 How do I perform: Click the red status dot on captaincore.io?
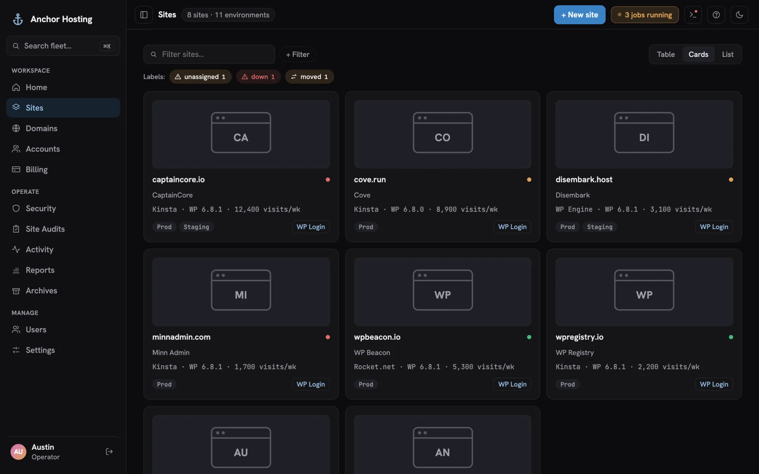click(328, 179)
